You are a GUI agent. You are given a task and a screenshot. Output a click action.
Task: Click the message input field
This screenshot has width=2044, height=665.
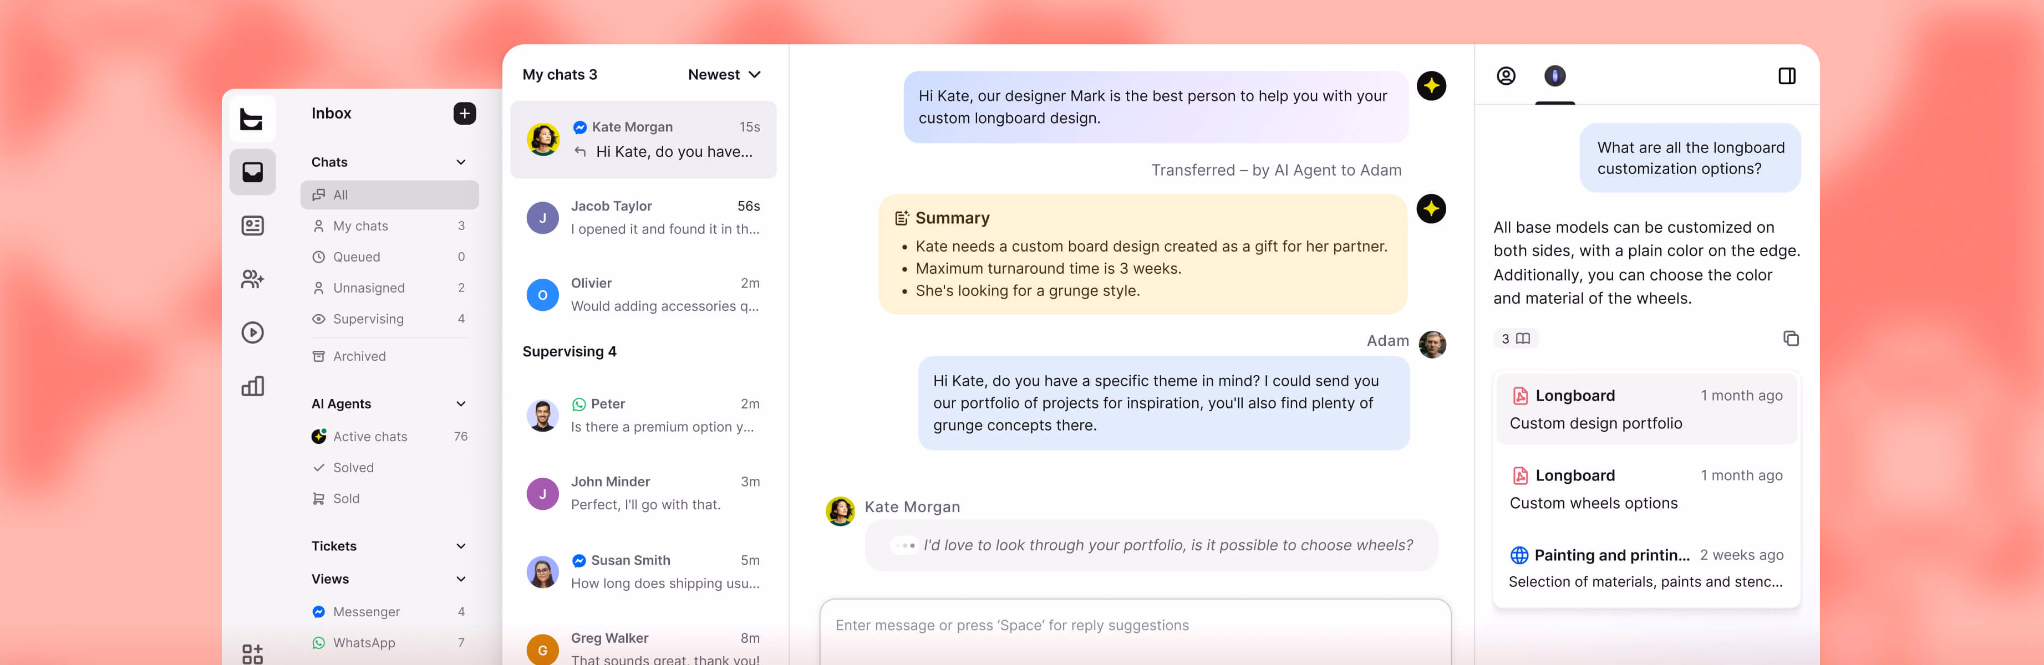(1135, 632)
